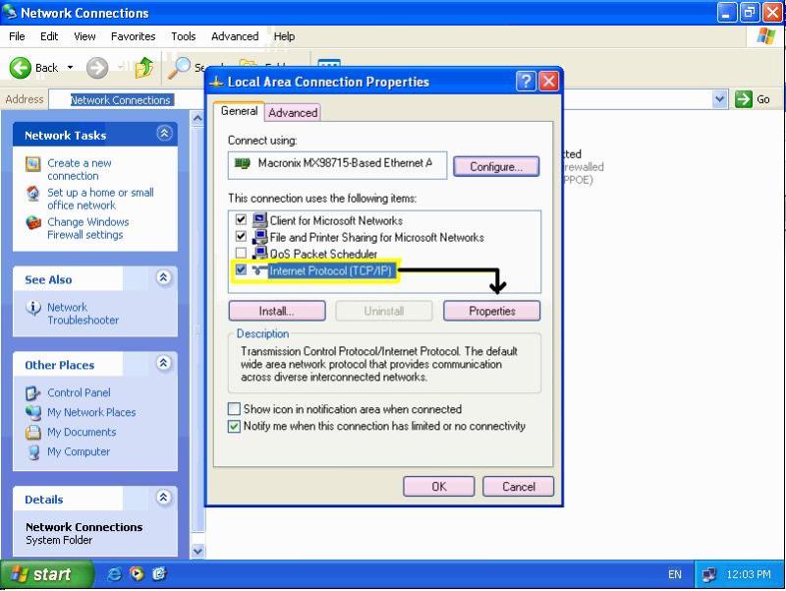Screen dimensions: 786x591
Task: Click the My Network Places icon
Action: [x=33, y=412]
